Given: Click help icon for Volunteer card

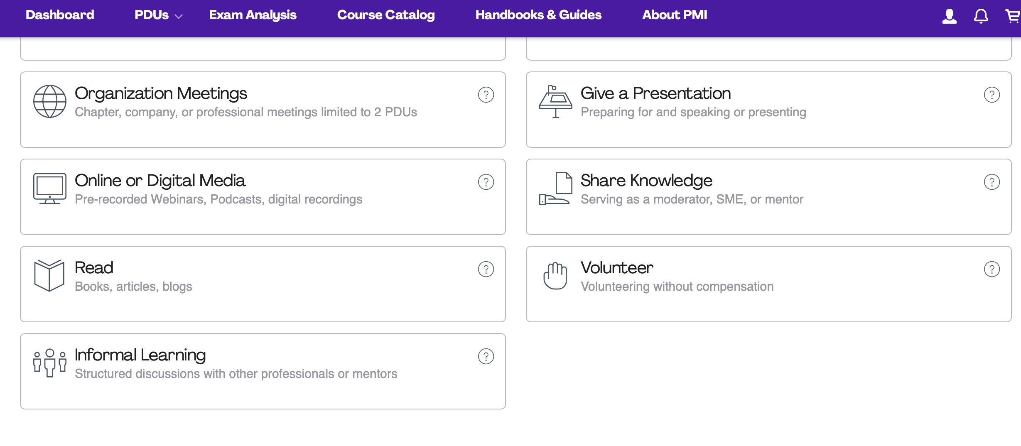Looking at the screenshot, I should coord(992,269).
